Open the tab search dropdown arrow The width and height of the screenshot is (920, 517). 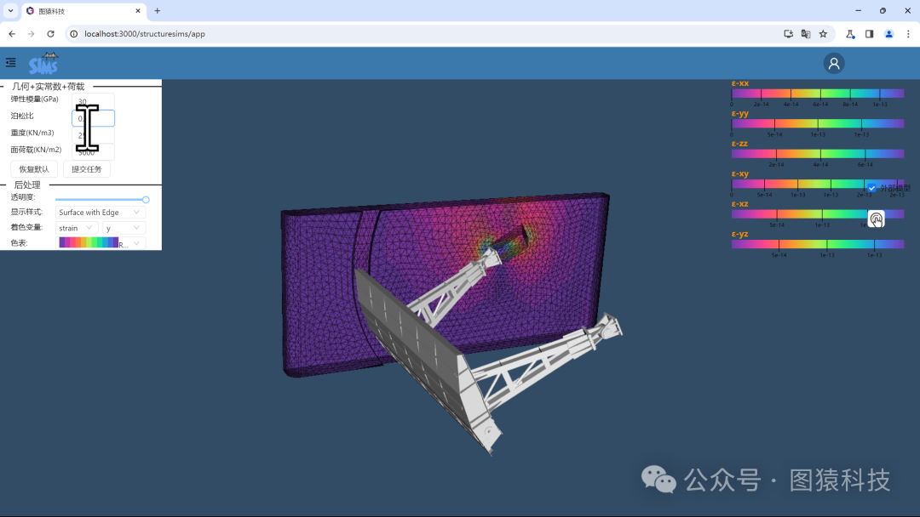pyautogui.click(x=10, y=10)
